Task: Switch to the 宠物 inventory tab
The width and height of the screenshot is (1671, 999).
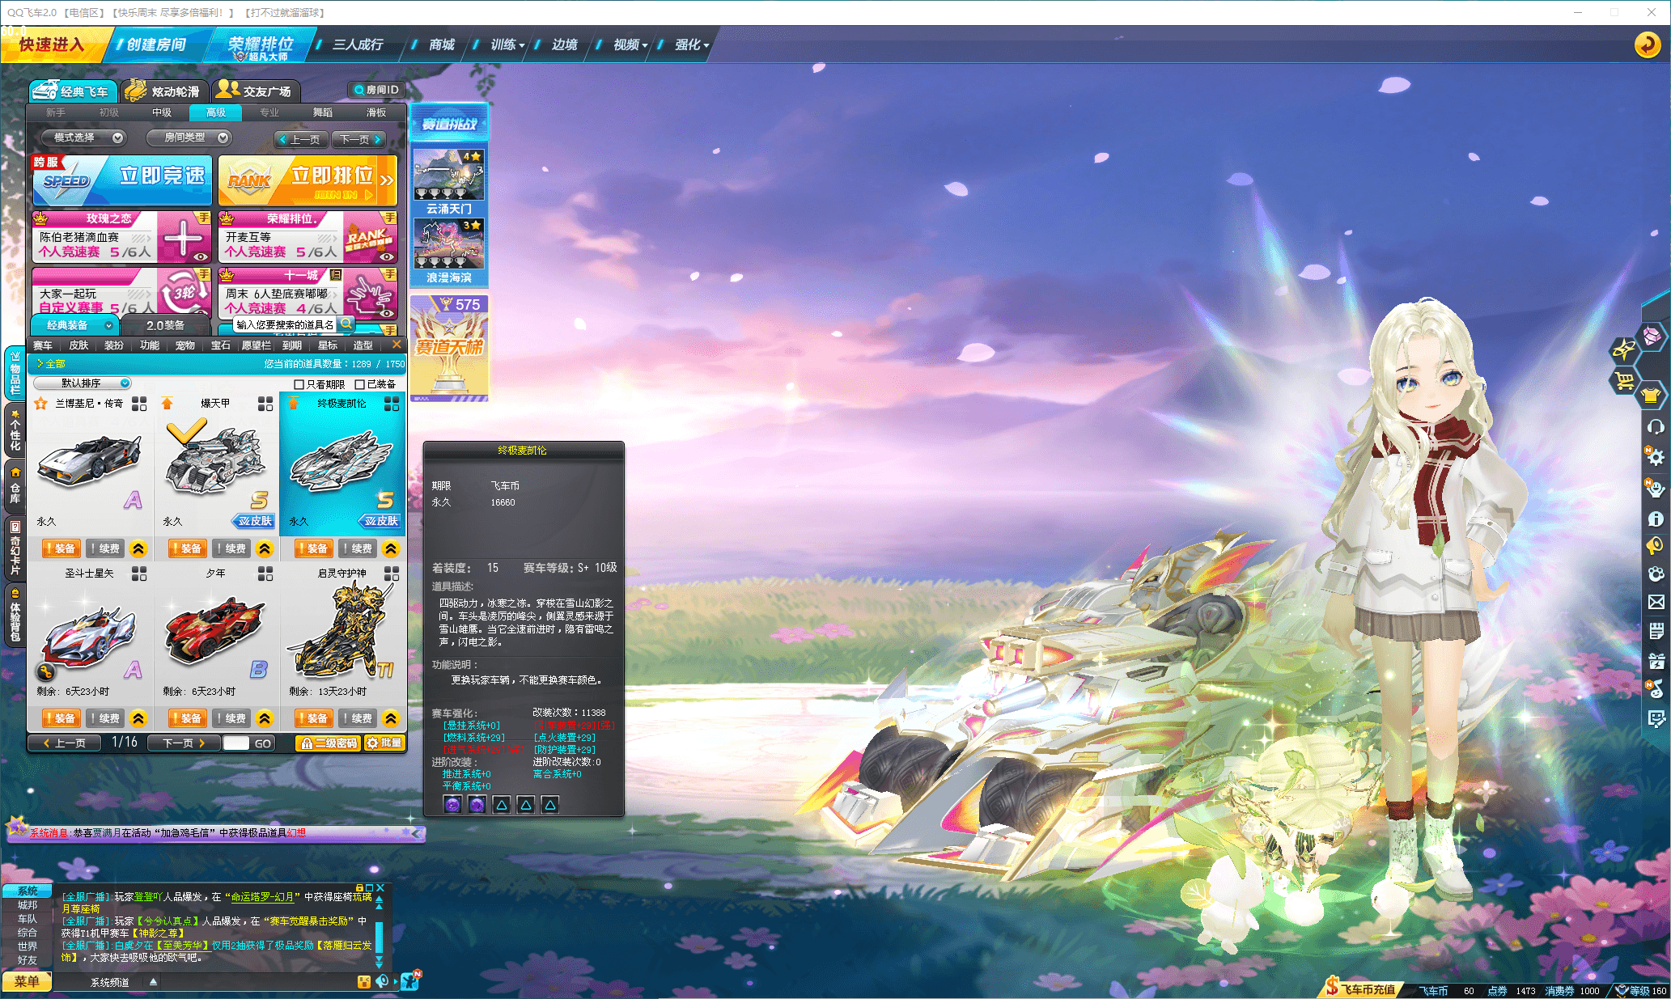Action: coord(184,345)
